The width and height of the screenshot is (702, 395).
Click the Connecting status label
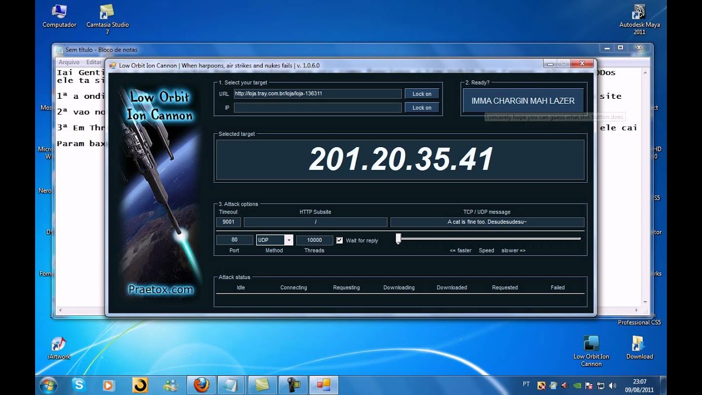click(293, 287)
